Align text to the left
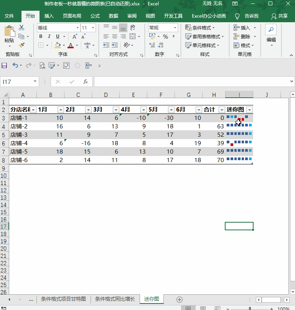The width and height of the screenshot is (295, 310). pos(106,36)
